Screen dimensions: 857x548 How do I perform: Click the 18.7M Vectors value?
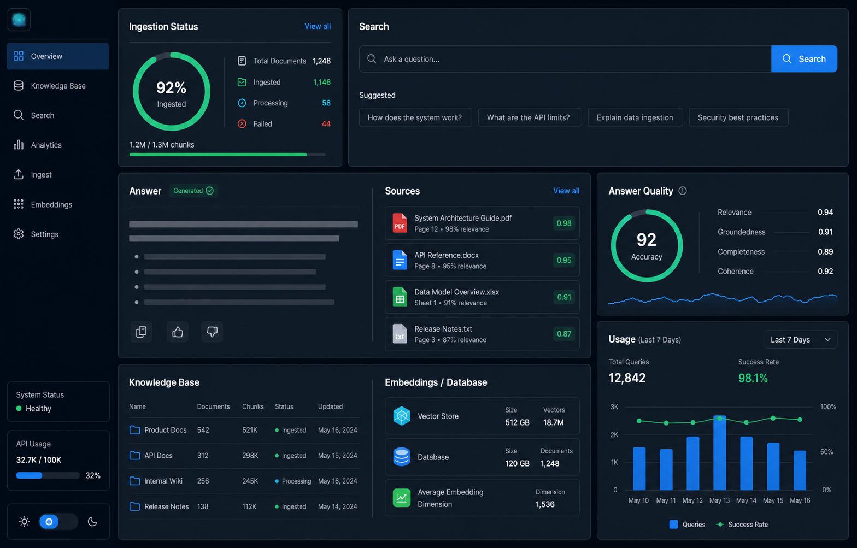coord(554,423)
